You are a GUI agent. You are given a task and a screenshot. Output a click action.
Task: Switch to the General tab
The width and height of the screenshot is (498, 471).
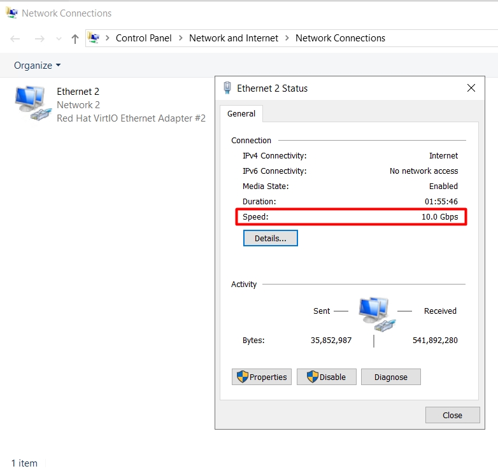click(x=241, y=114)
